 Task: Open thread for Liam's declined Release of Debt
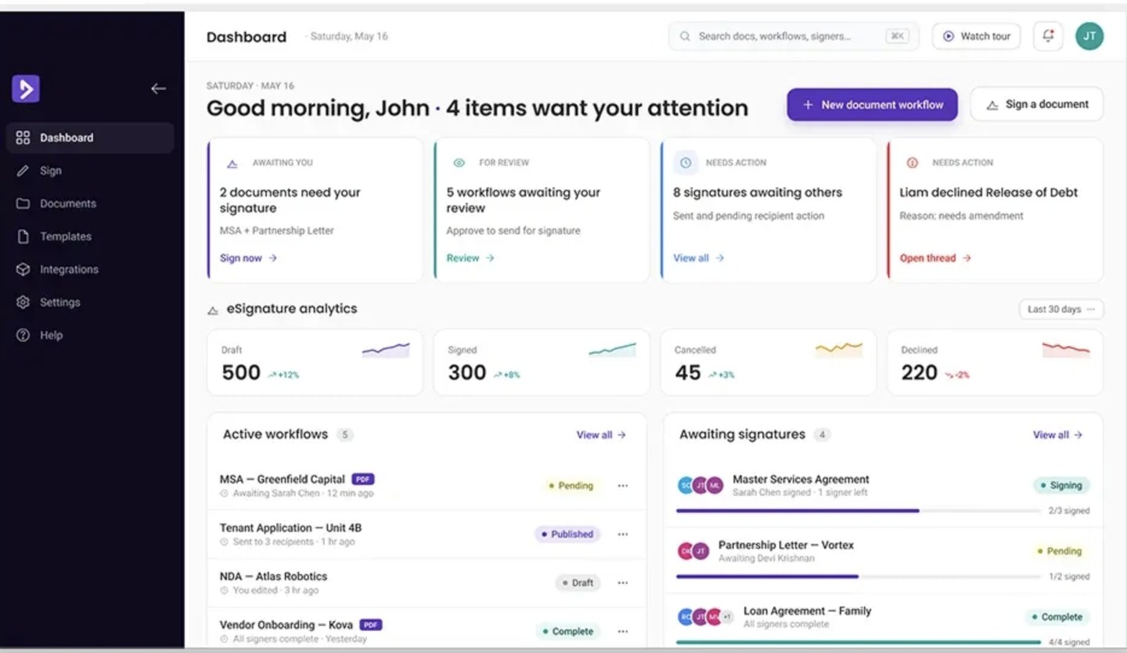click(x=935, y=258)
